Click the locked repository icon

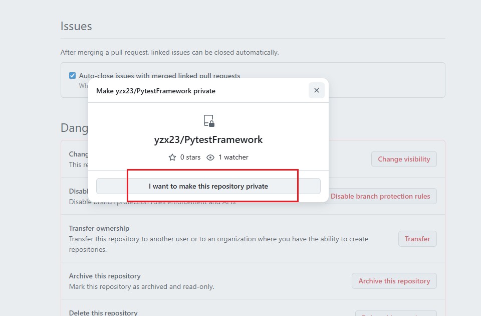(x=209, y=121)
